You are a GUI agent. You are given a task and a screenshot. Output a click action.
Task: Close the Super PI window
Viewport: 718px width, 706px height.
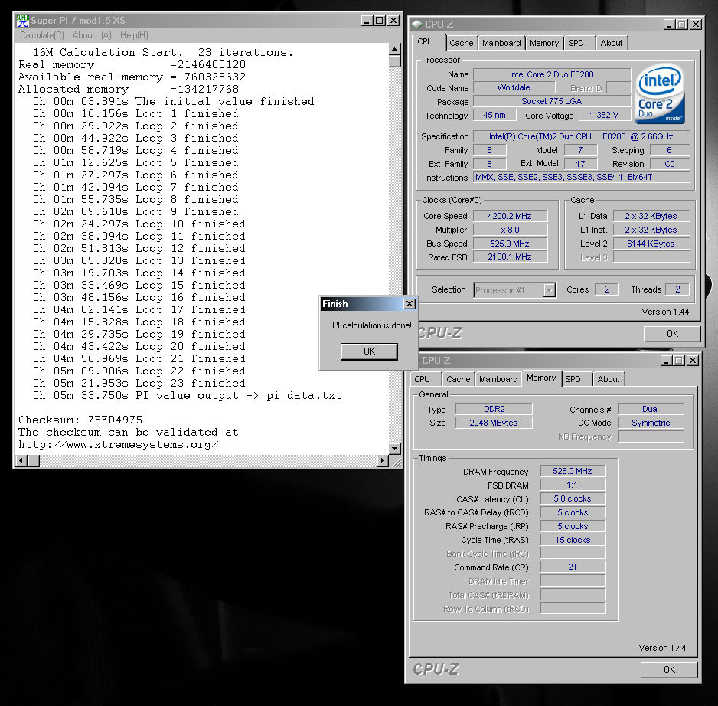393,21
